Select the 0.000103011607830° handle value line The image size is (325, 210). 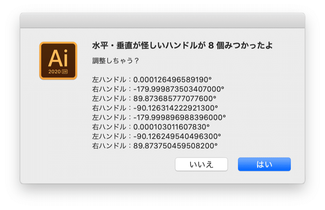pyautogui.click(x=151, y=127)
